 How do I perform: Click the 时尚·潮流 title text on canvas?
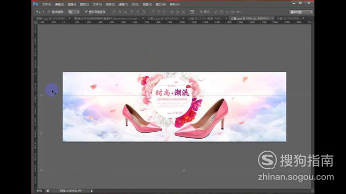[x=172, y=93]
